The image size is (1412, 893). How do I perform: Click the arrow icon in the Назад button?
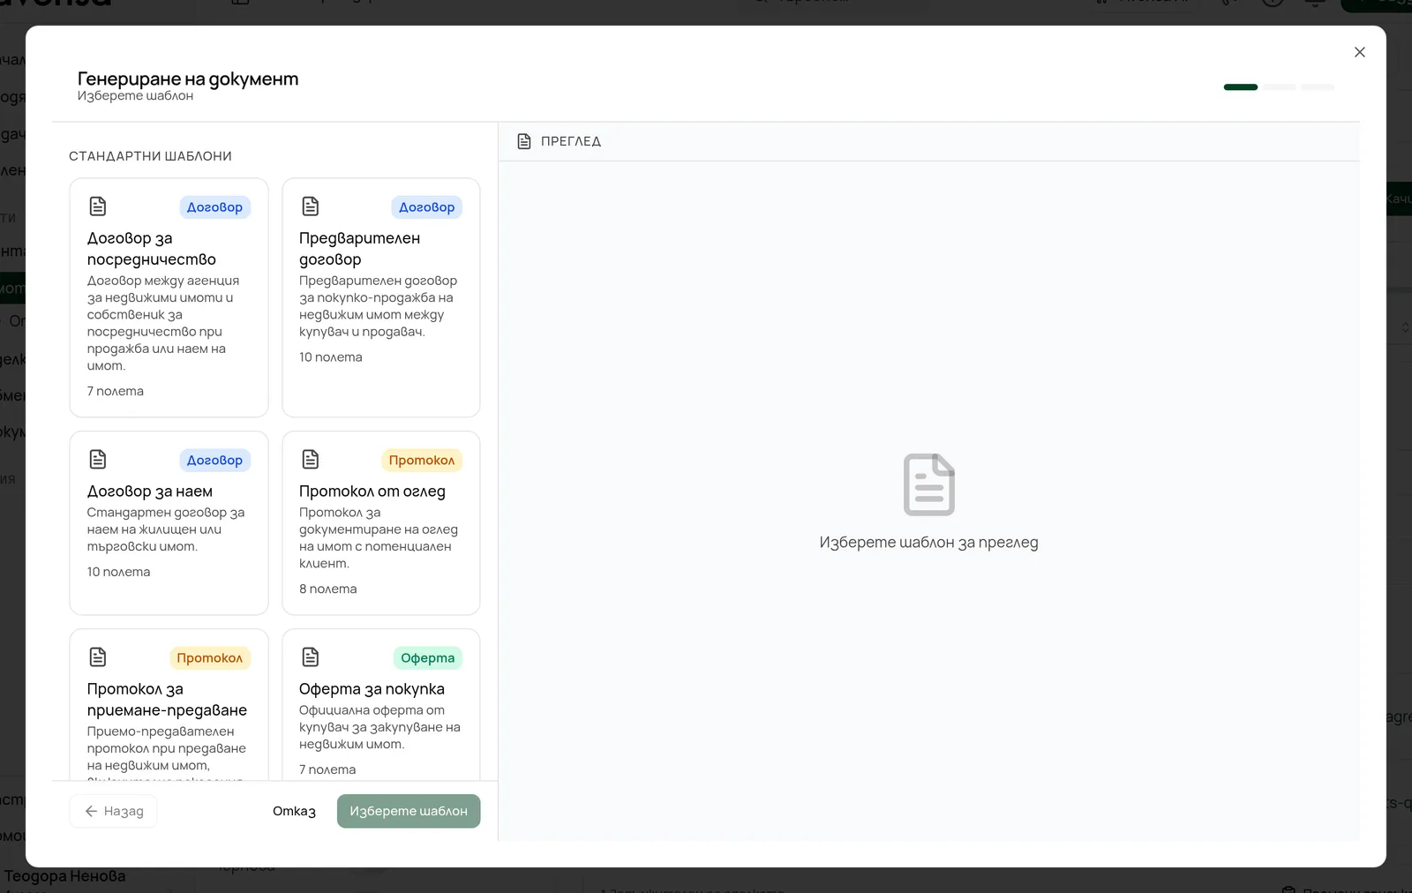pos(91,811)
